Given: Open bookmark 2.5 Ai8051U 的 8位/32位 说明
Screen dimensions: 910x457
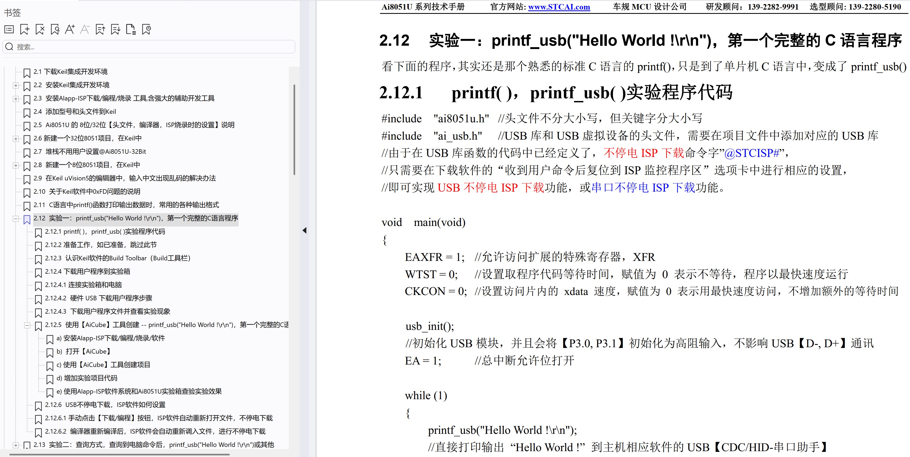Looking at the screenshot, I should (134, 125).
